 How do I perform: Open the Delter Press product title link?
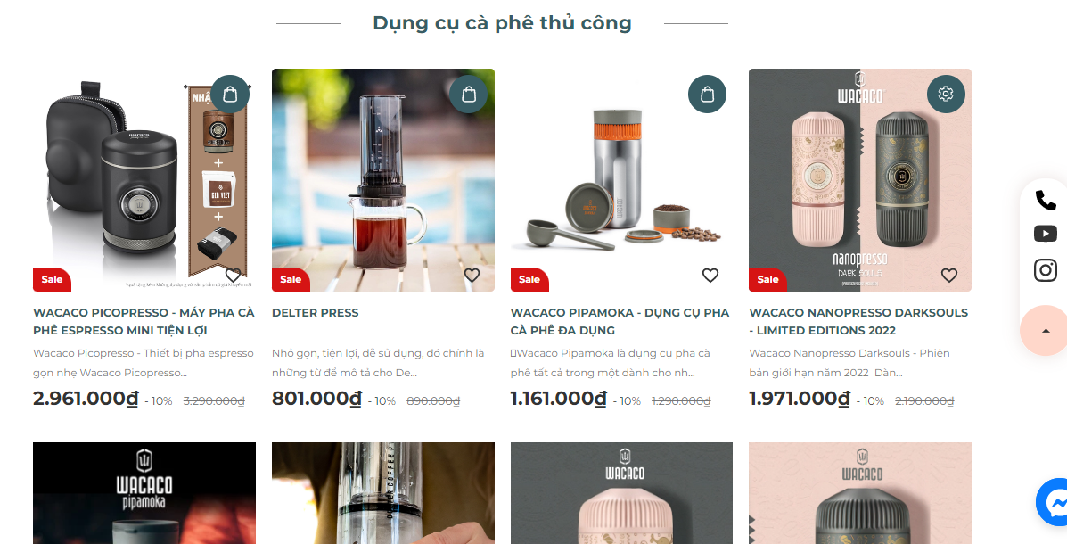point(315,312)
